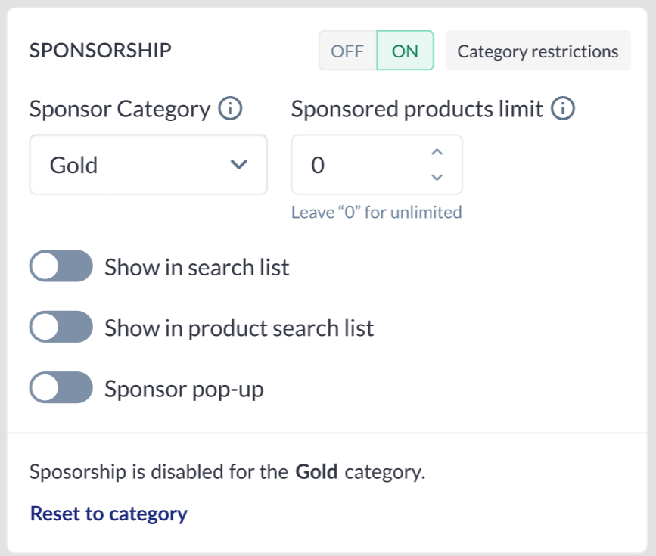Click the info icon beside Sponsor Category
This screenshot has width=656, height=556.
230,110
